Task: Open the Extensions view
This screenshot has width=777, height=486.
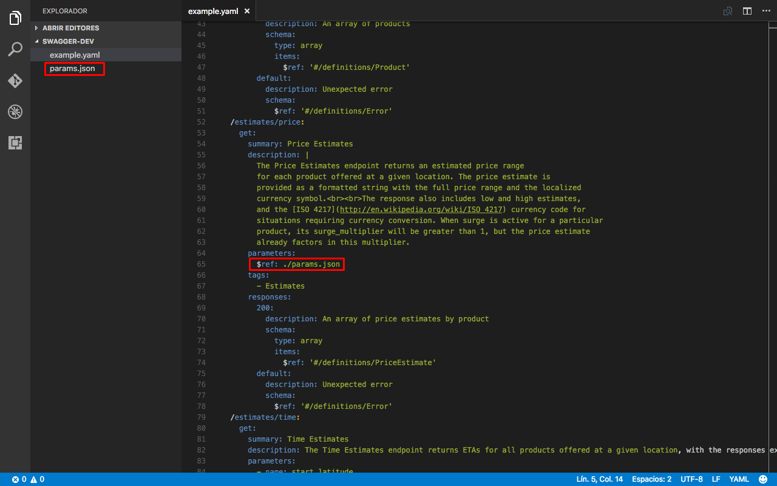Action: 15,143
